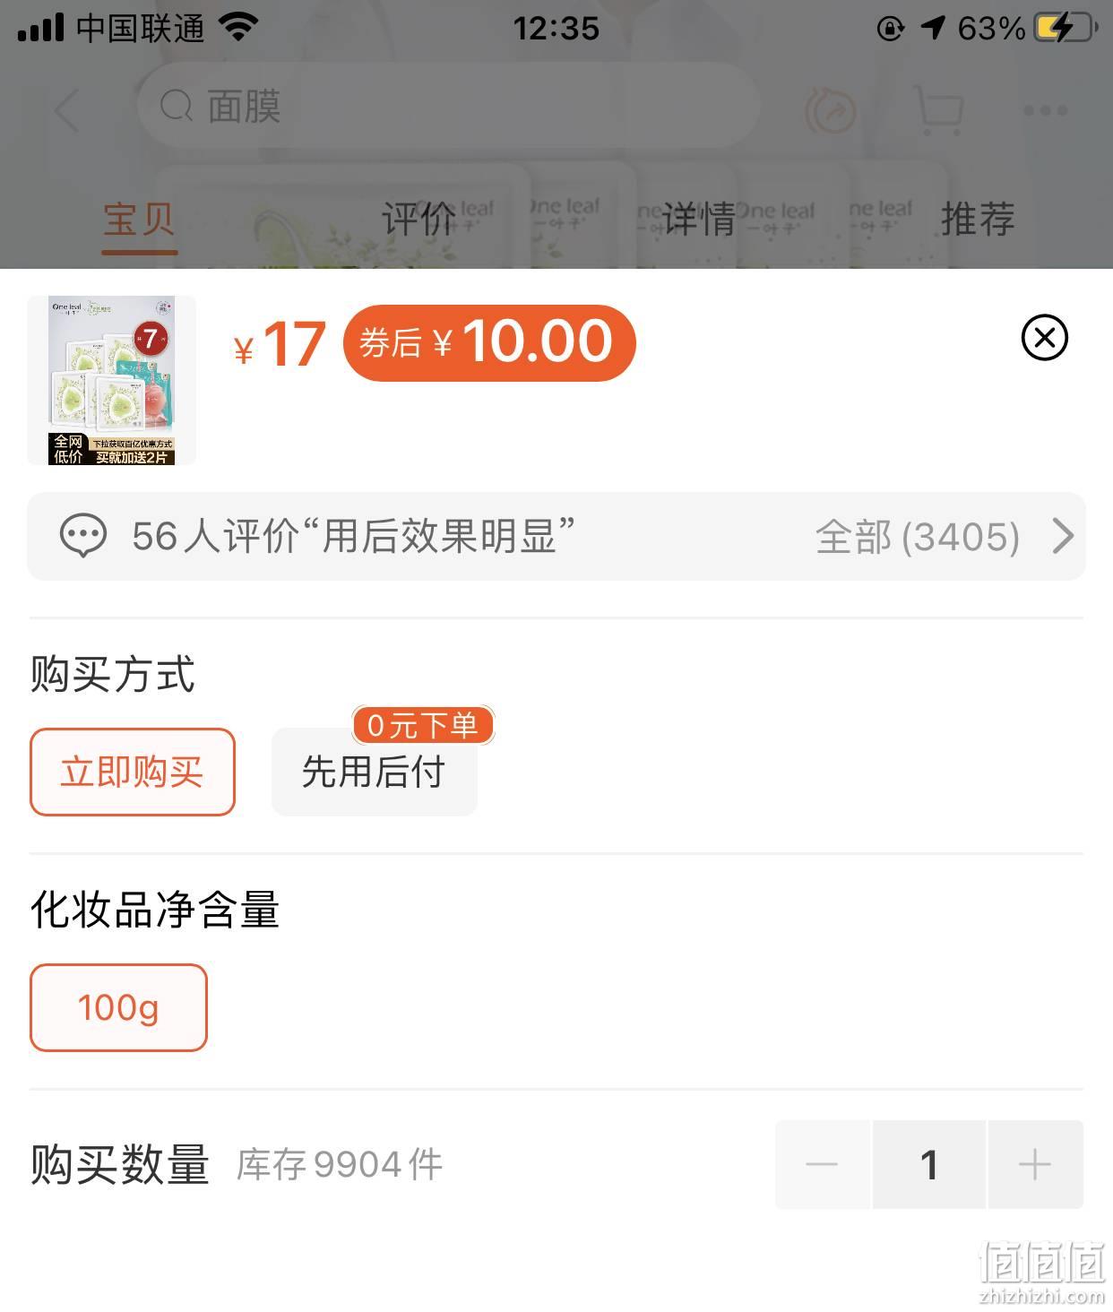Open the three-dot more menu
Screen dimensions: 1113x1312
(1045, 111)
